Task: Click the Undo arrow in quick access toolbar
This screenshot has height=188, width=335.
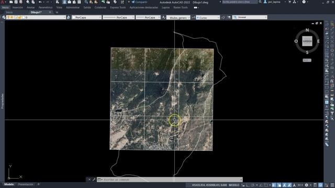Action: [40, 2]
